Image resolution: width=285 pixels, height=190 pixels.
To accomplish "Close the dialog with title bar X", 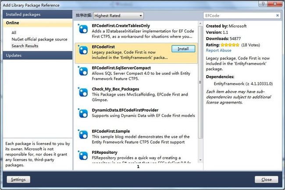I will 275,3.
